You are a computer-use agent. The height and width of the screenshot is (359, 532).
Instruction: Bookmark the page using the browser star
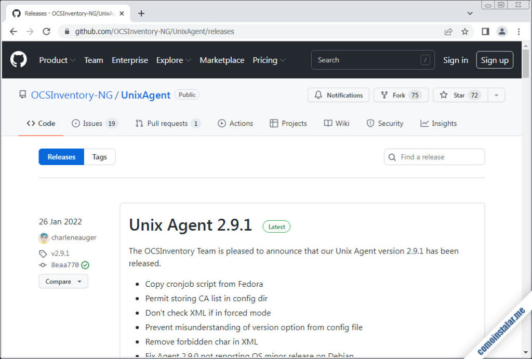point(465,31)
